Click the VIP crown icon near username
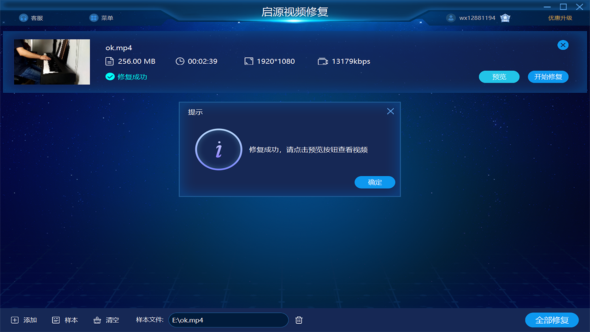The image size is (590, 332). point(505,18)
